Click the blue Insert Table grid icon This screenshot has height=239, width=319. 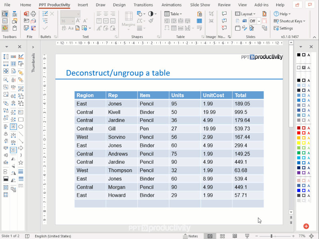[199, 21]
